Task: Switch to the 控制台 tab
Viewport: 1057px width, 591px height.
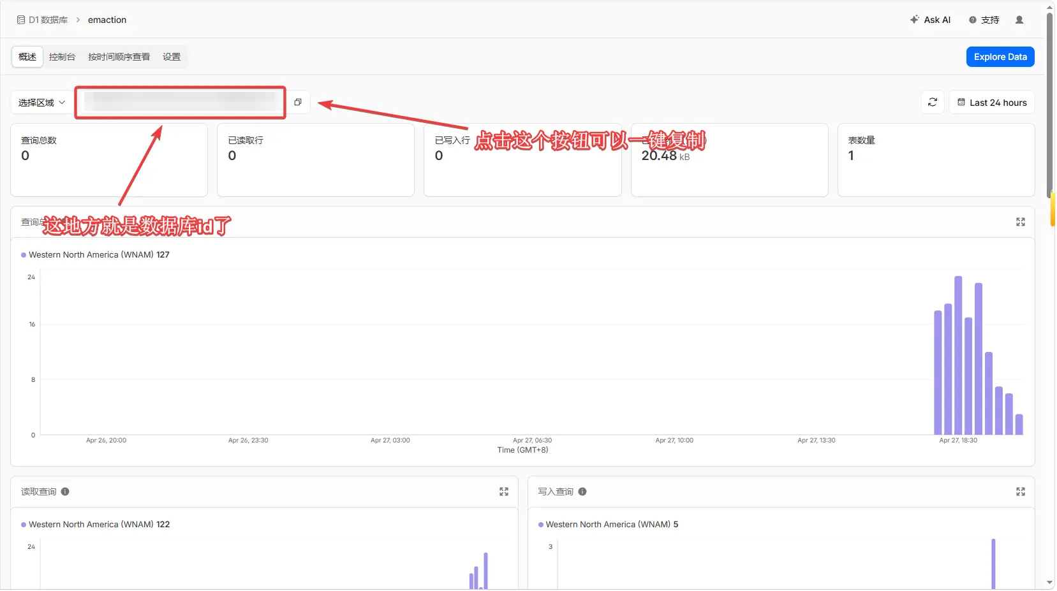Action: pos(62,57)
